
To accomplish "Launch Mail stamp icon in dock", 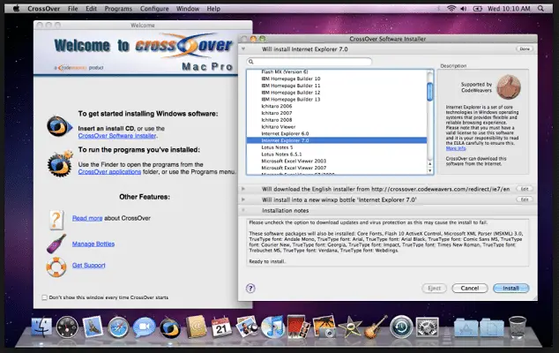I will pyautogui.click(x=93, y=327).
